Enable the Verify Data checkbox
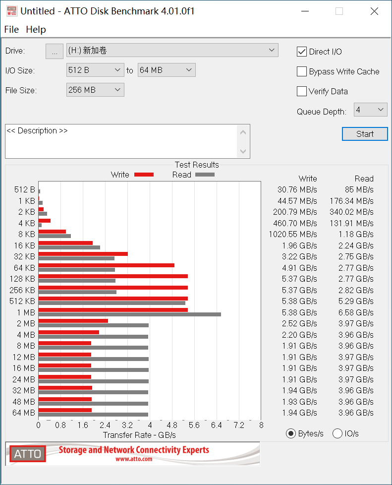 (x=301, y=91)
